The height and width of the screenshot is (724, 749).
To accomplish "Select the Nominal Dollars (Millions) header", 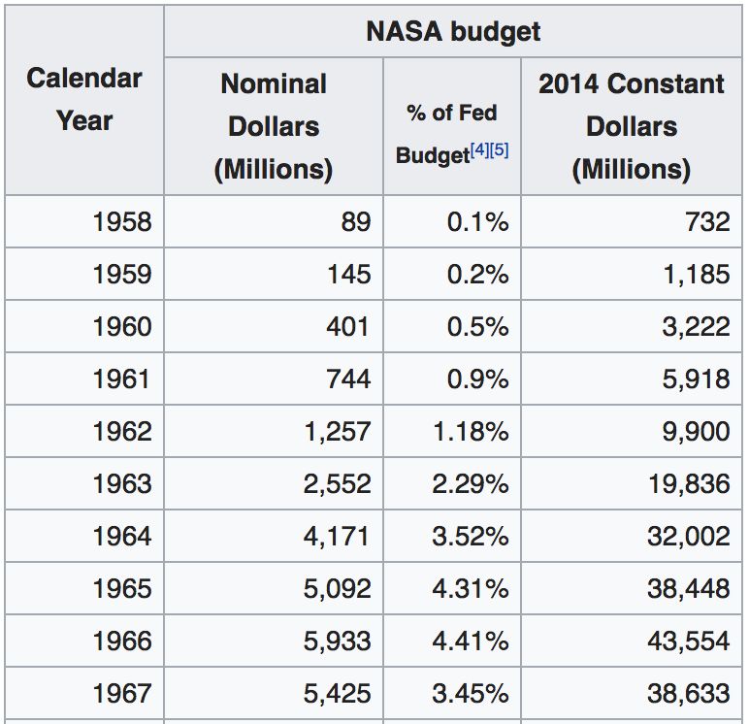I will 274,126.
